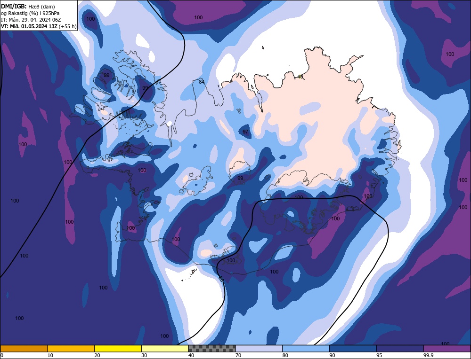This screenshot has height=359, width=471.
Task: Click the medium blue 90–95 legend swatch
Action: (353, 348)
